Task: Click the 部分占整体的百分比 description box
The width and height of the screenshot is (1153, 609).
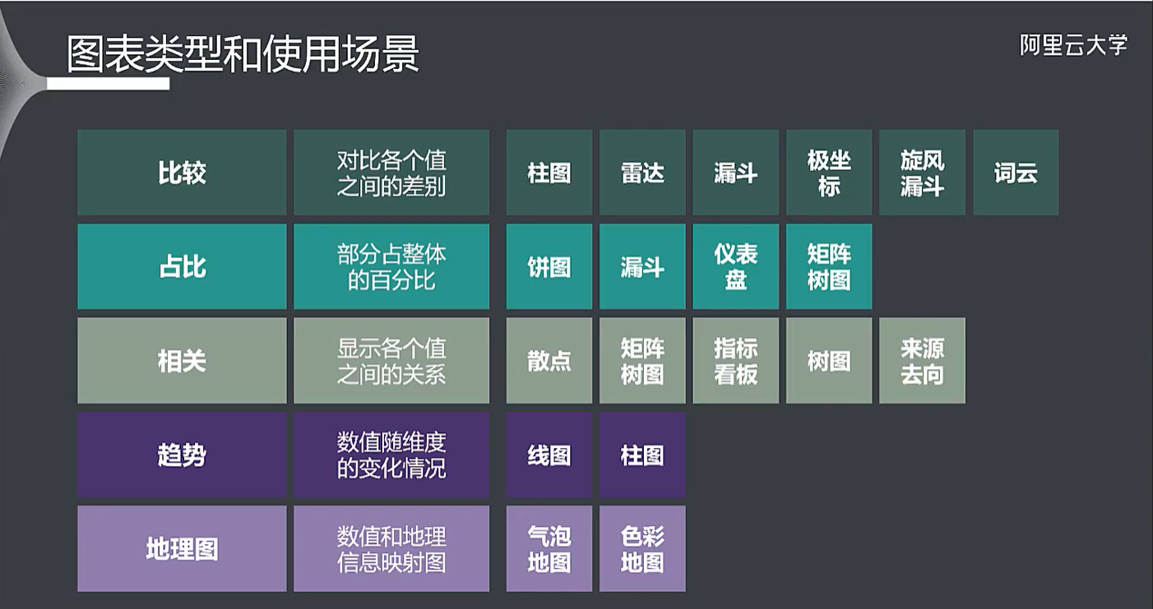Action: click(x=391, y=266)
